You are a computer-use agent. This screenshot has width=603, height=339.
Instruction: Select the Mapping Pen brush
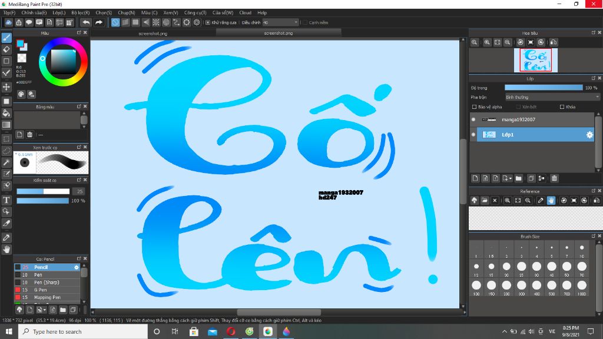point(47,297)
